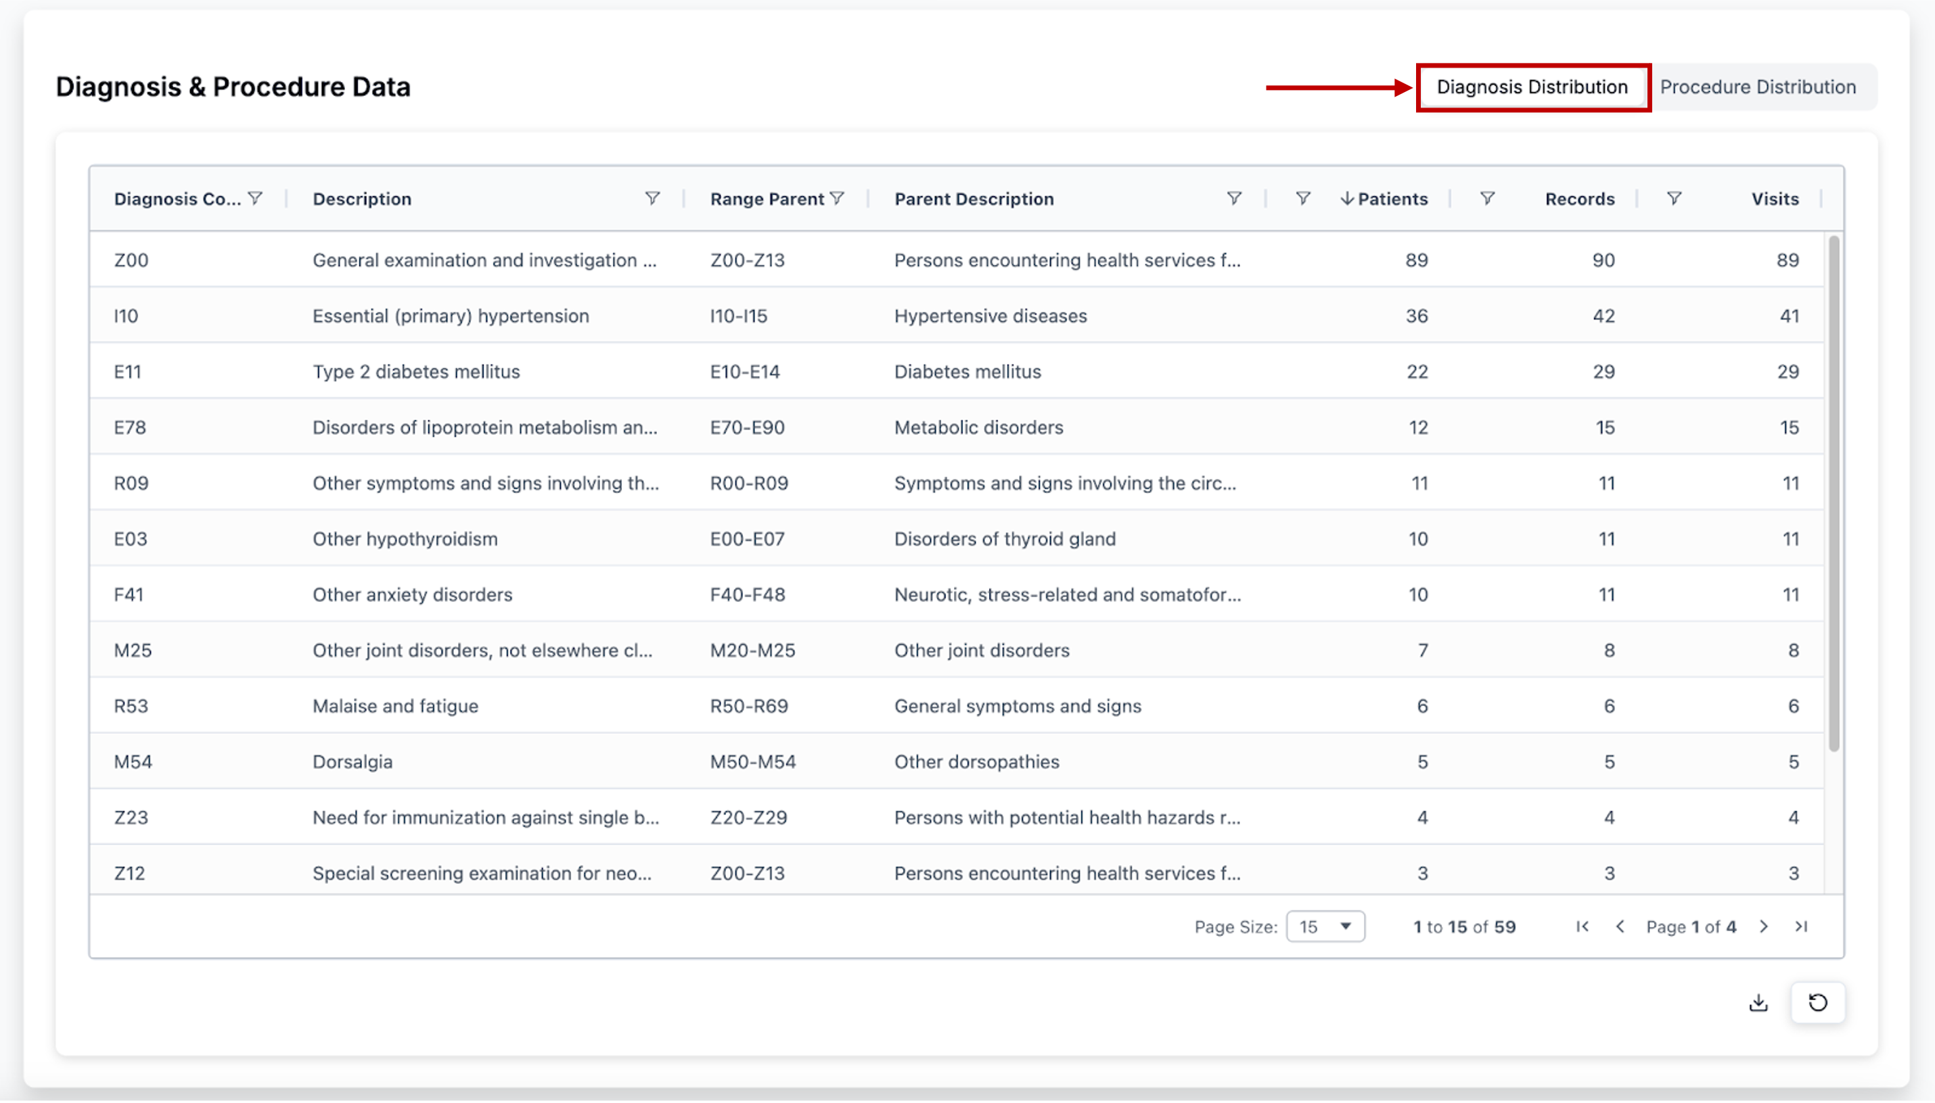Click Range Parent column filter icon
Image resolution: width=1935 pixels, height=1103 pixels.
(836, 198)
